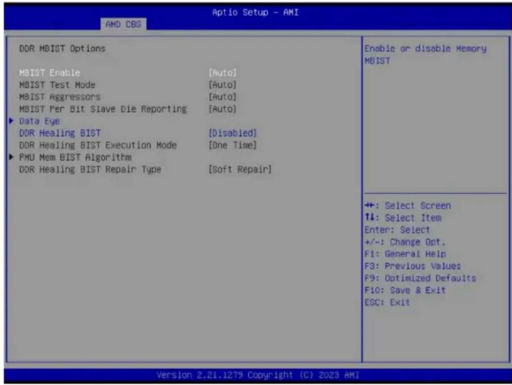Change Repair Type [Soft Repair] value

[x=240, y=170]
